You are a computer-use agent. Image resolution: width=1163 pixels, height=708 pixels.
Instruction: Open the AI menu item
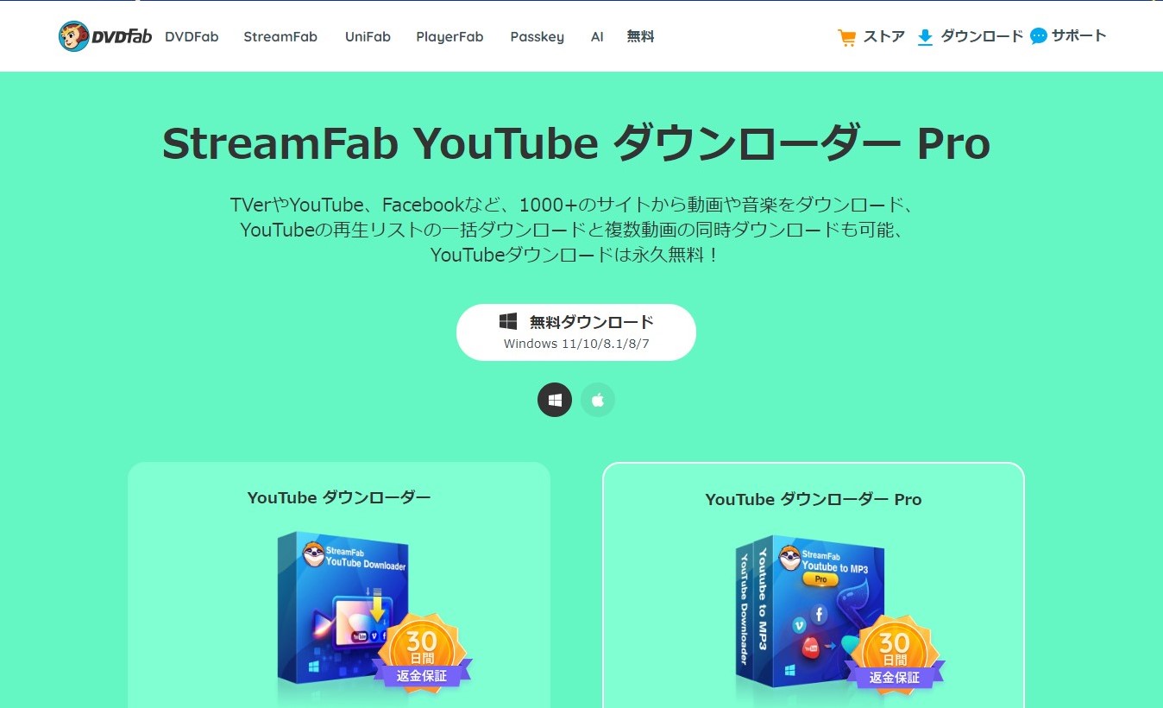tap(597, 36)
